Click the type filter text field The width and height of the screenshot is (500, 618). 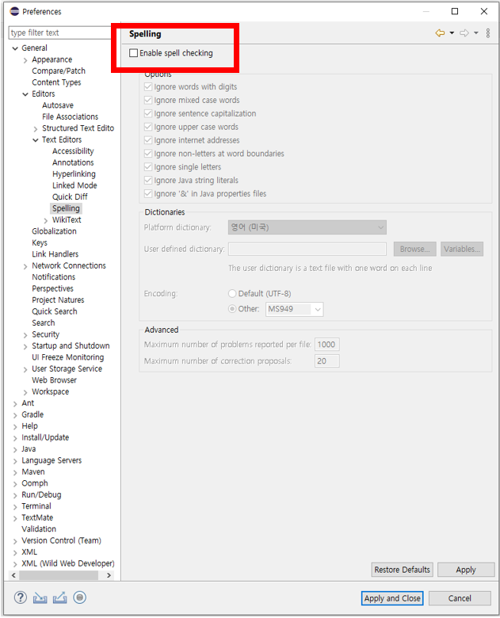click(60, 32)
